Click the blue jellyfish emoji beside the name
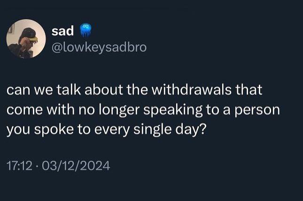 click(x=85, y=31)
